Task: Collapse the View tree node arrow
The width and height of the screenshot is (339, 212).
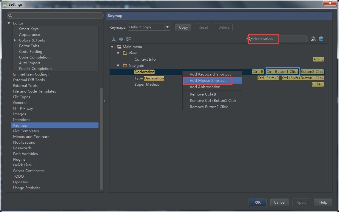Action: tap(118, 53)
